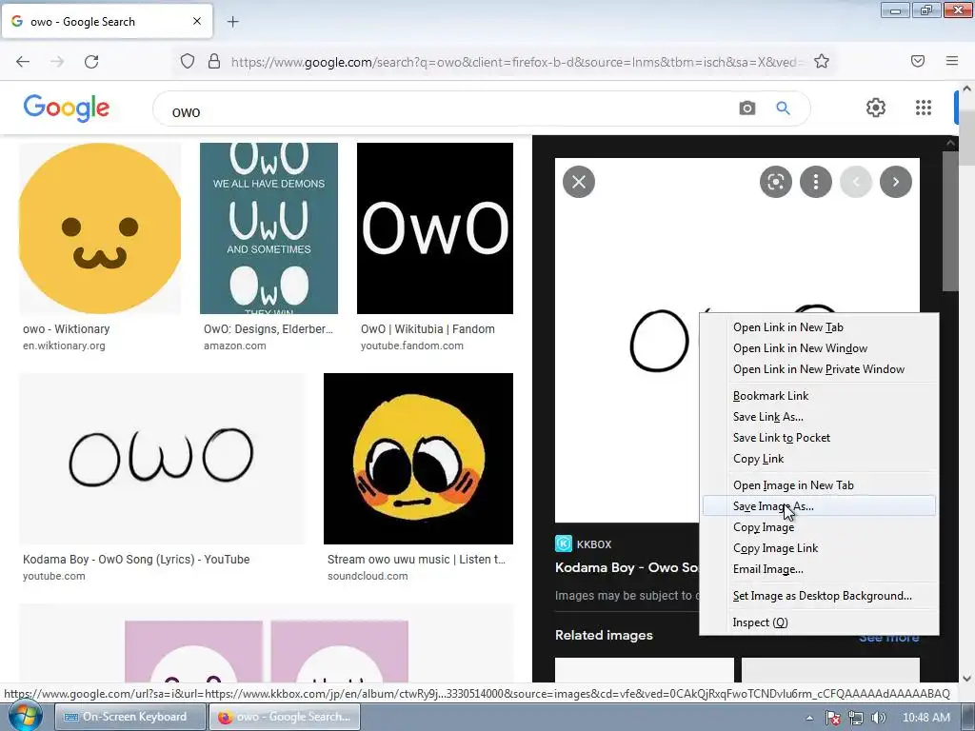Open the Kodama Boy OwO Song thumbnail
The height and width of the screenshot is (731, 975).
coord(162,459)
